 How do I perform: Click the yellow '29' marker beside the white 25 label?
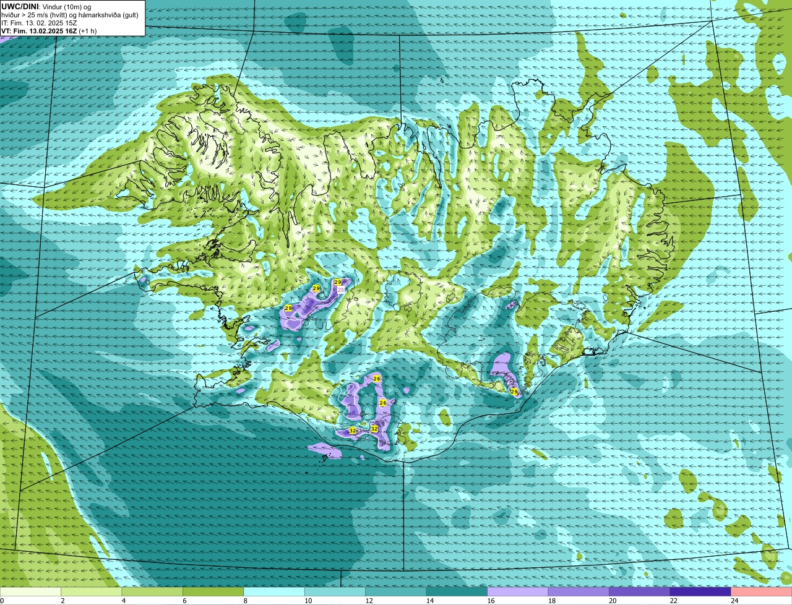tap(338, 282)
